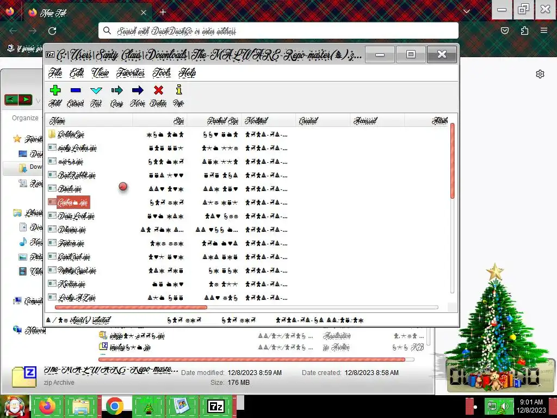
Task: Open File Explorer from taskbar
Action: coord(81,406)
